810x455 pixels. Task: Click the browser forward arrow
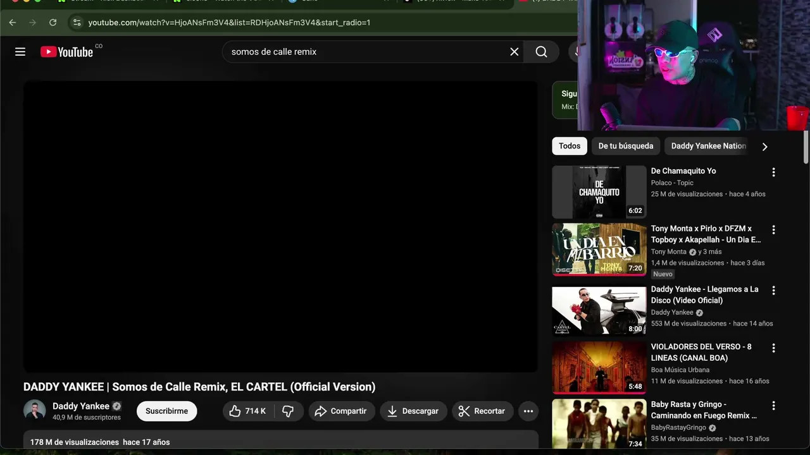pyautogui.click(x=32, y=23)
